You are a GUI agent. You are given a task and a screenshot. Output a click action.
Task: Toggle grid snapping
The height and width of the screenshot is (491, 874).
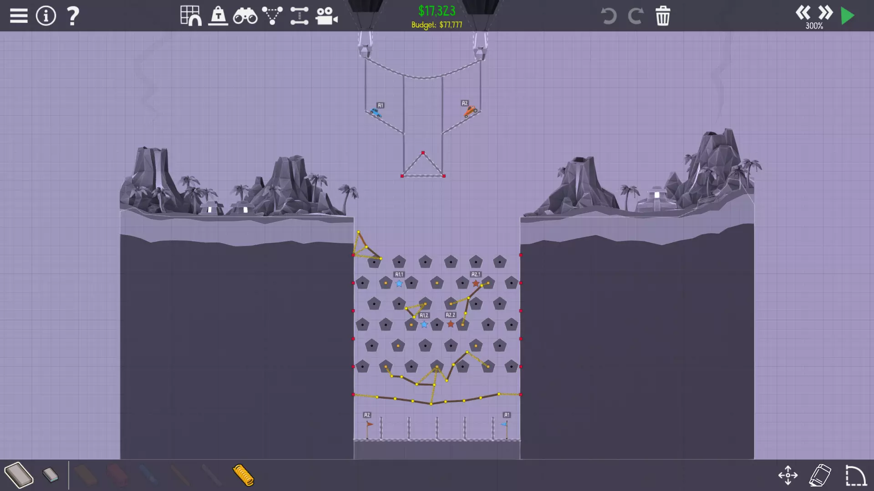coord(191,16)
